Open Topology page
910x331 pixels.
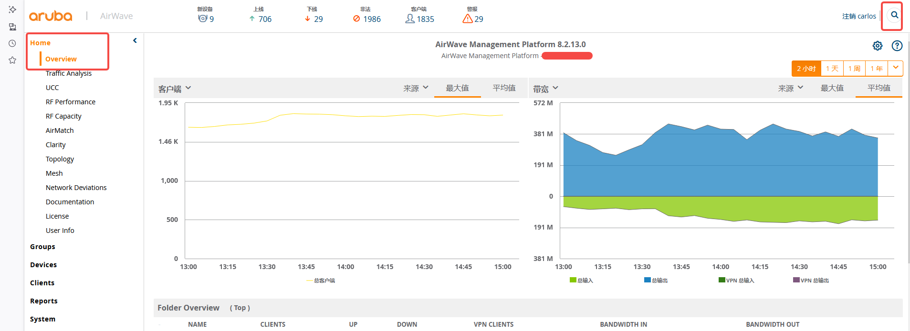tap(60, 159)
